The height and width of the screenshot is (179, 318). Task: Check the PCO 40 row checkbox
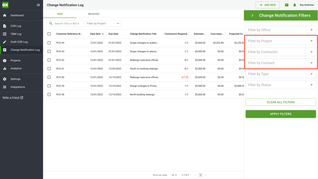(x=49, y=77)
